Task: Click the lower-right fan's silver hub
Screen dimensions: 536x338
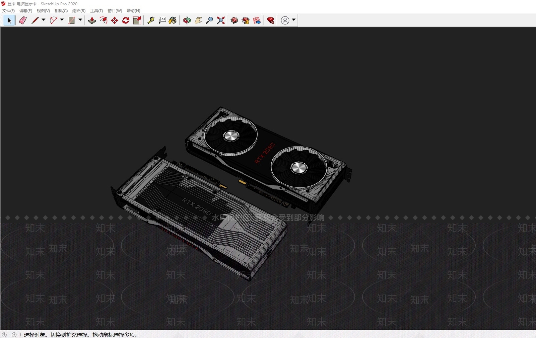Action: point(298,168)
